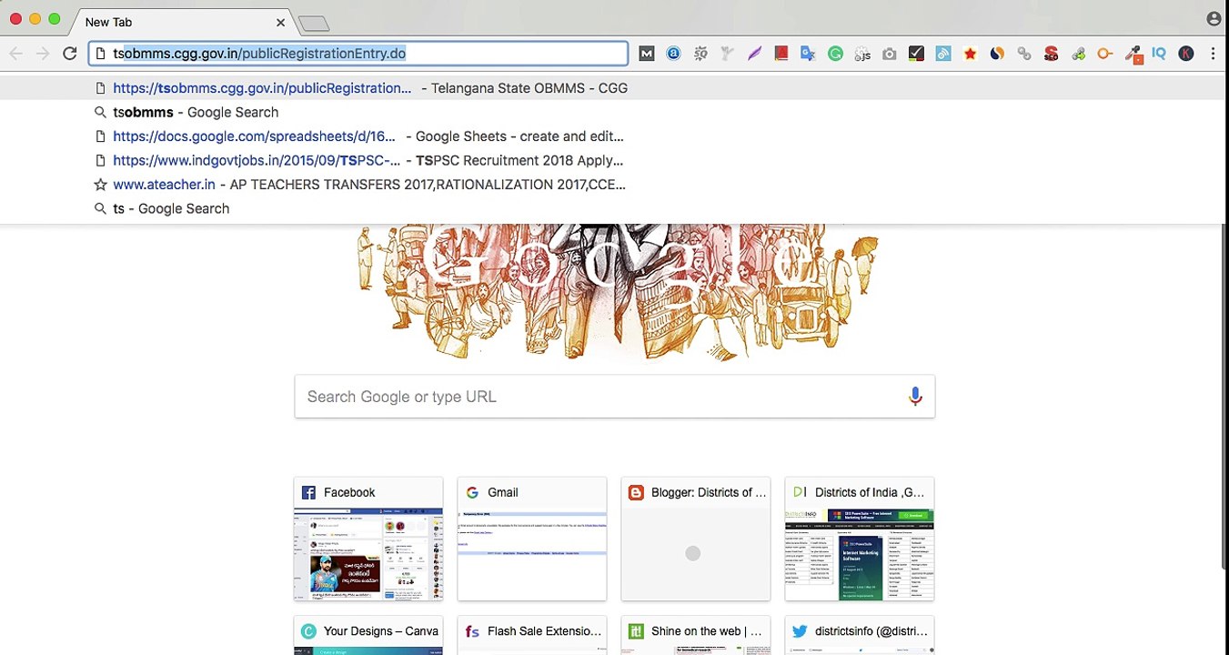Click the address bar URL field

(x=358, y=54)
